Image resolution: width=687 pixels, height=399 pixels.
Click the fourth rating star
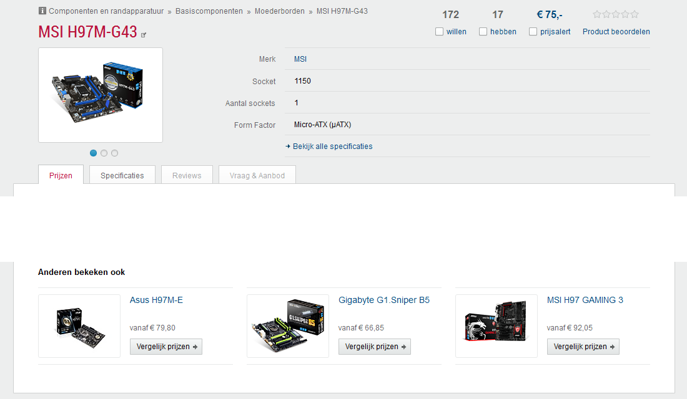pyautogui.click(x=625, y=14)
